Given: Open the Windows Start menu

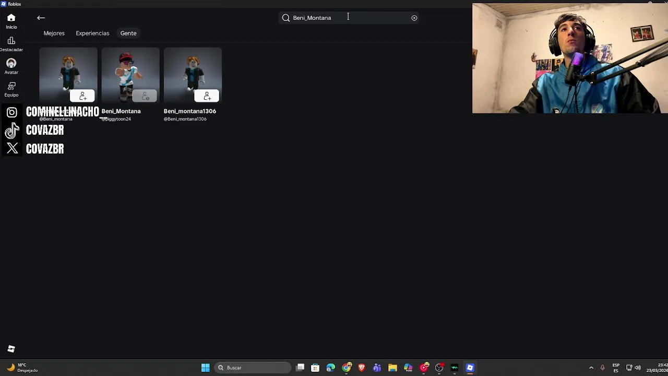Looking at the screenshot, I should 206,368.
